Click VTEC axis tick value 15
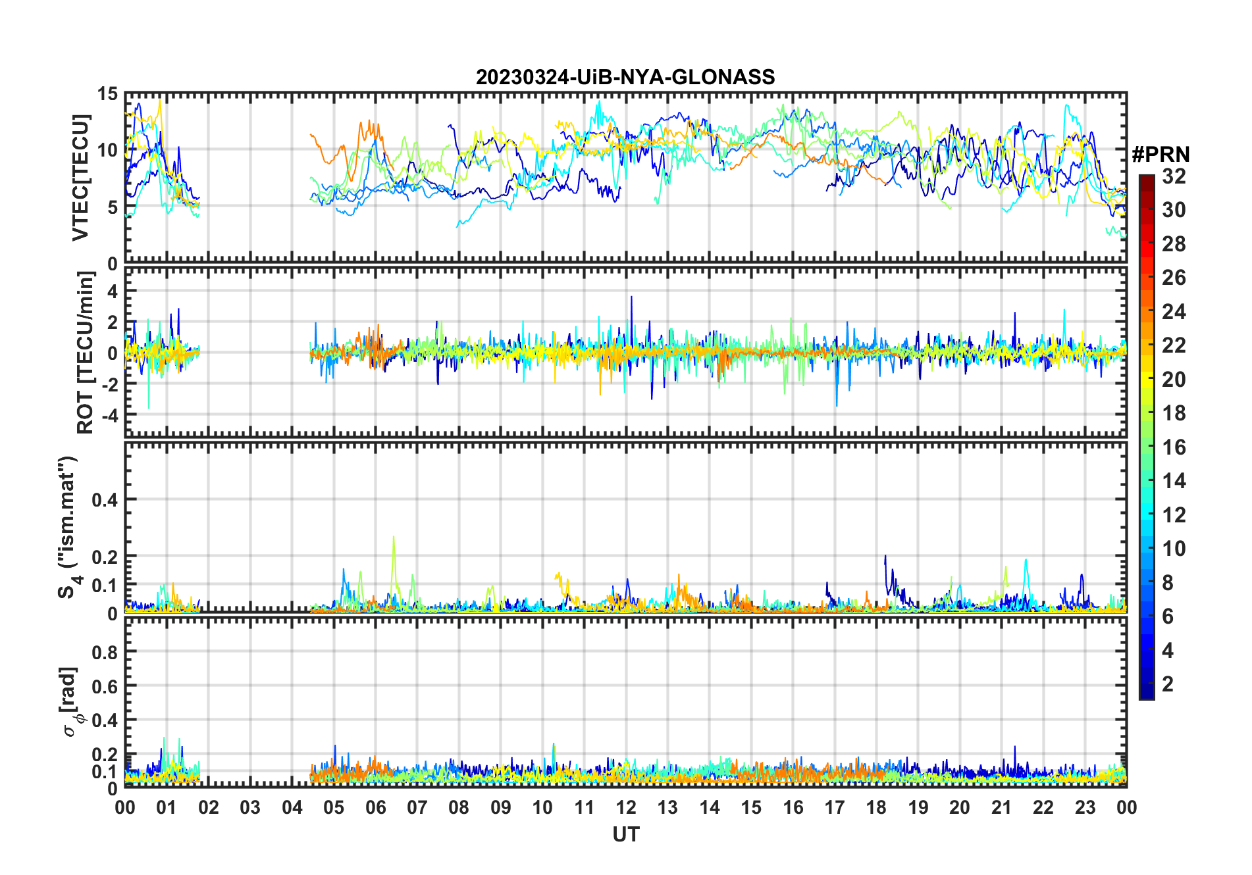 tap(108, 94)
